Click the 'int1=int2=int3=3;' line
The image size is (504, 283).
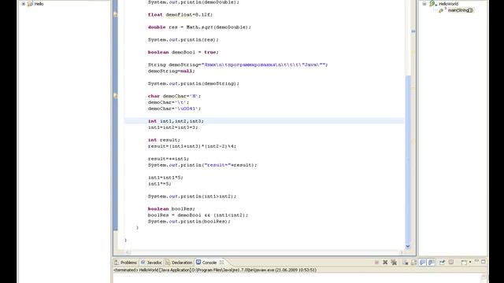coord(172,127)
